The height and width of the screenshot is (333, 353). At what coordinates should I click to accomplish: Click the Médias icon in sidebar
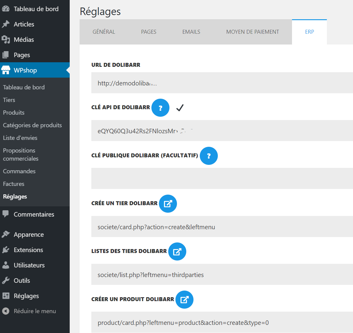coord(6,39)
